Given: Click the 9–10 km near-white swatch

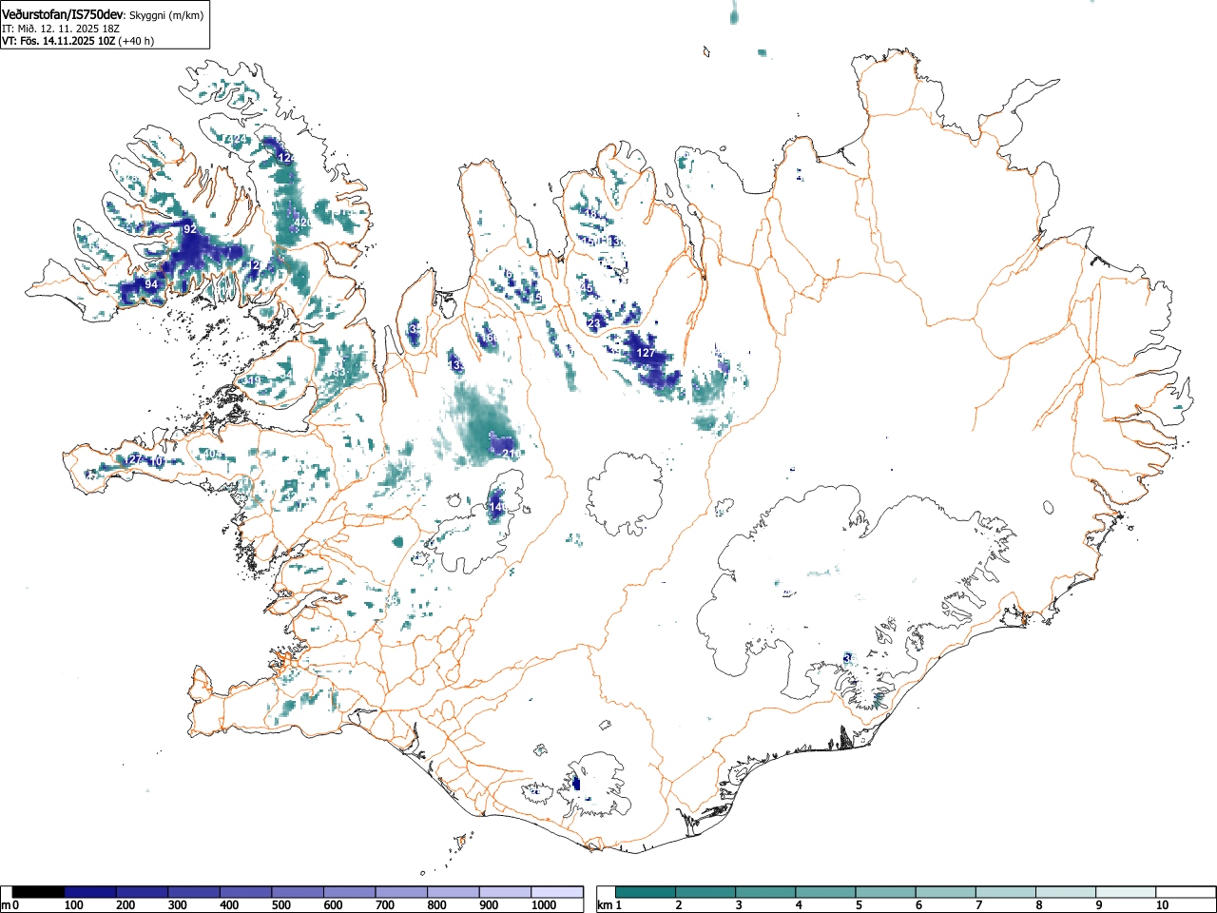Looking at the screenshot, I should (1125, 892).
